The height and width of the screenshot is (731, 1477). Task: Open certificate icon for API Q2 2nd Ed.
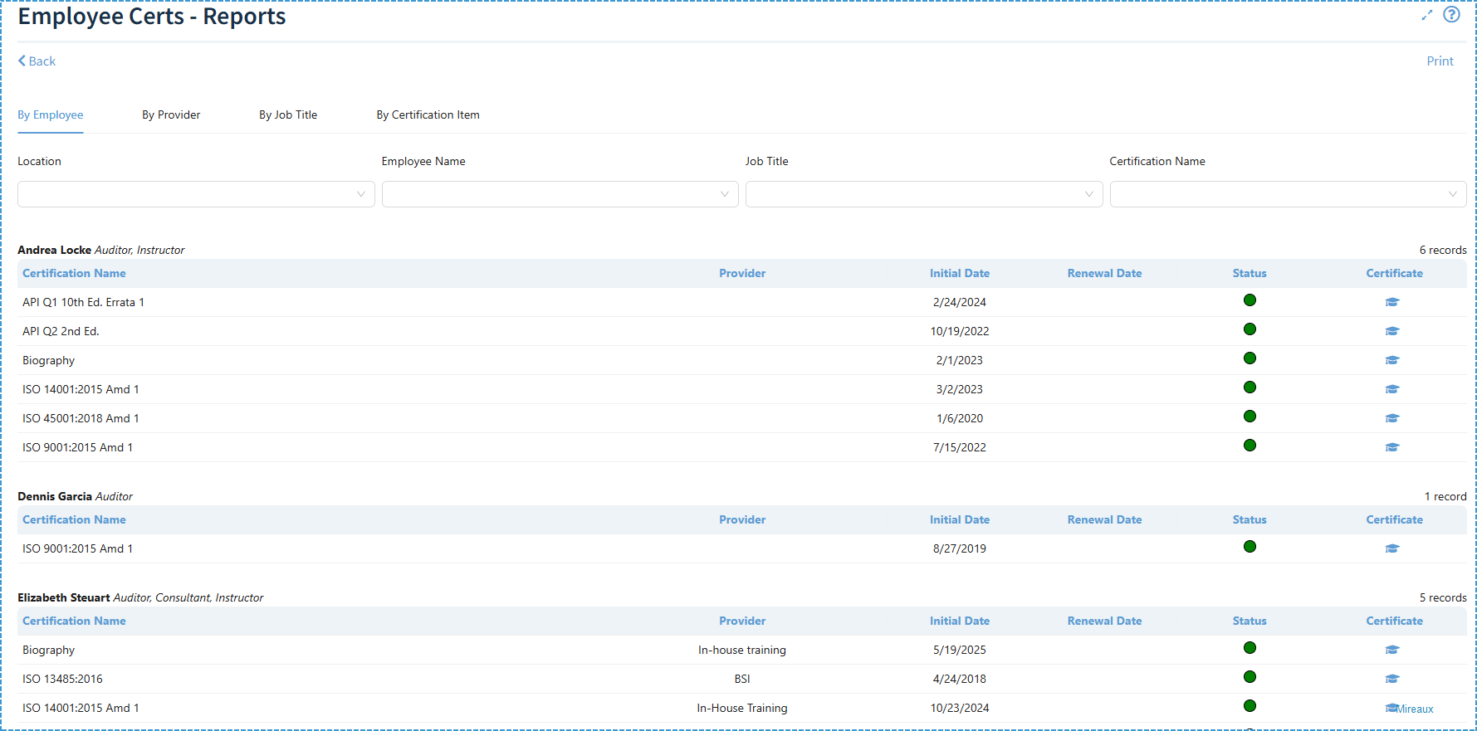coord(1392,332)
